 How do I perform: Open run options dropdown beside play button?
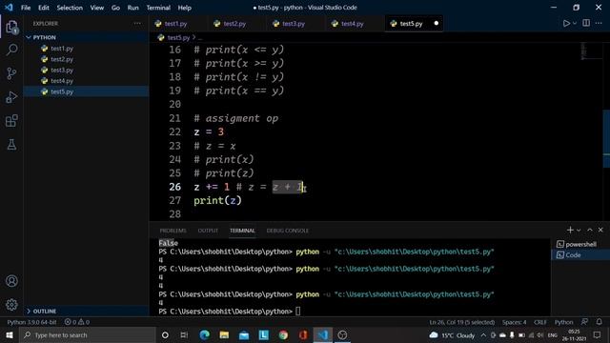pyautogui.click(x=575, y=23)
